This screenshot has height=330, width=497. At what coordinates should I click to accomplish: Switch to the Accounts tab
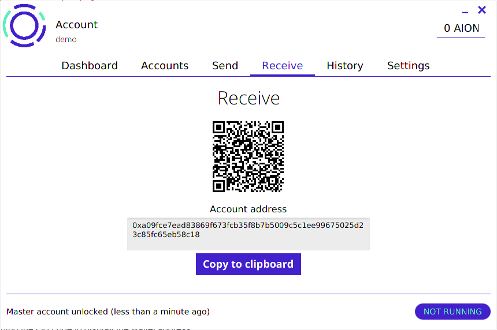165,66
